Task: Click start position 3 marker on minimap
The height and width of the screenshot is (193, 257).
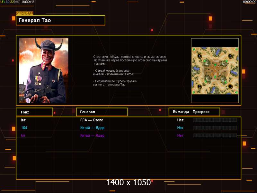Action: click(230, 56)
